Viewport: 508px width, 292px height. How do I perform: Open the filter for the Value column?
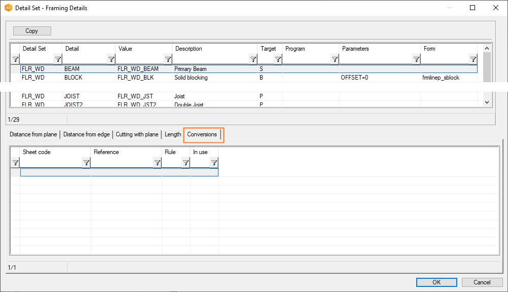pos(168,59)
